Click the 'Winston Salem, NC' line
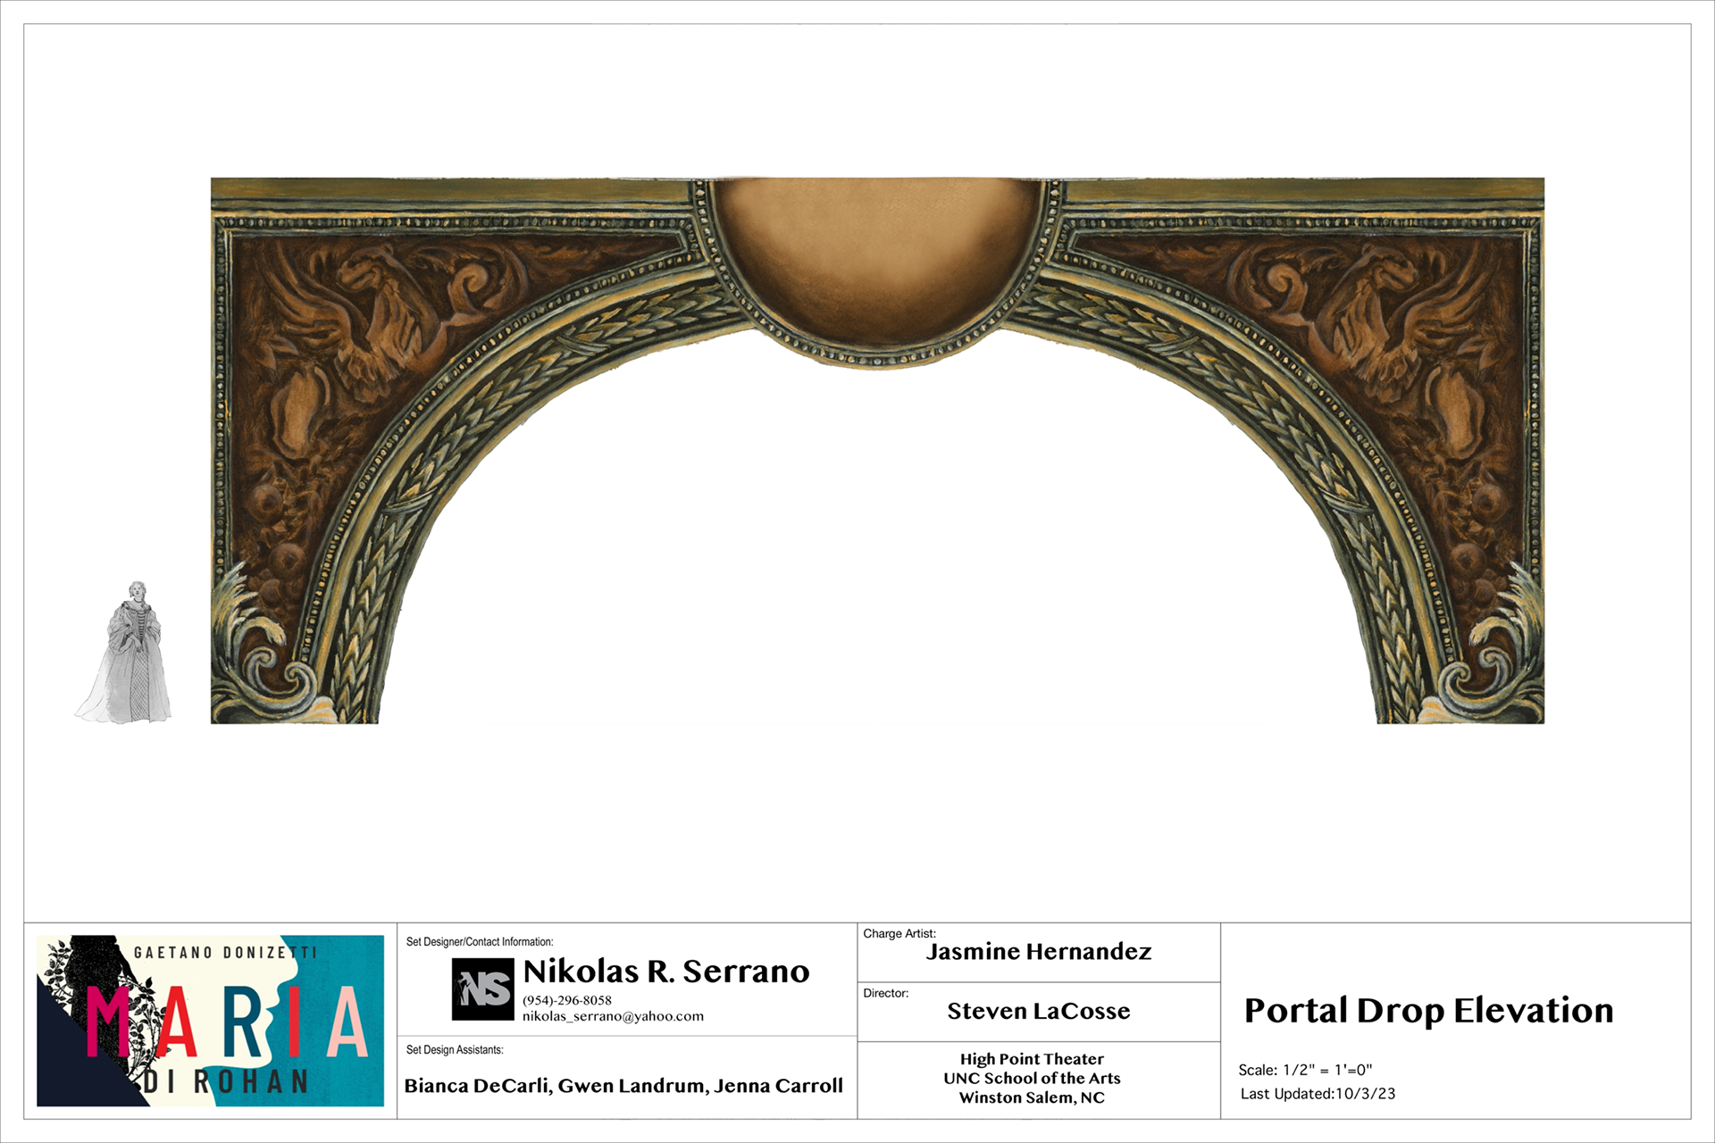Screen dimensions: 1715x1143 coord(1032,1097)
